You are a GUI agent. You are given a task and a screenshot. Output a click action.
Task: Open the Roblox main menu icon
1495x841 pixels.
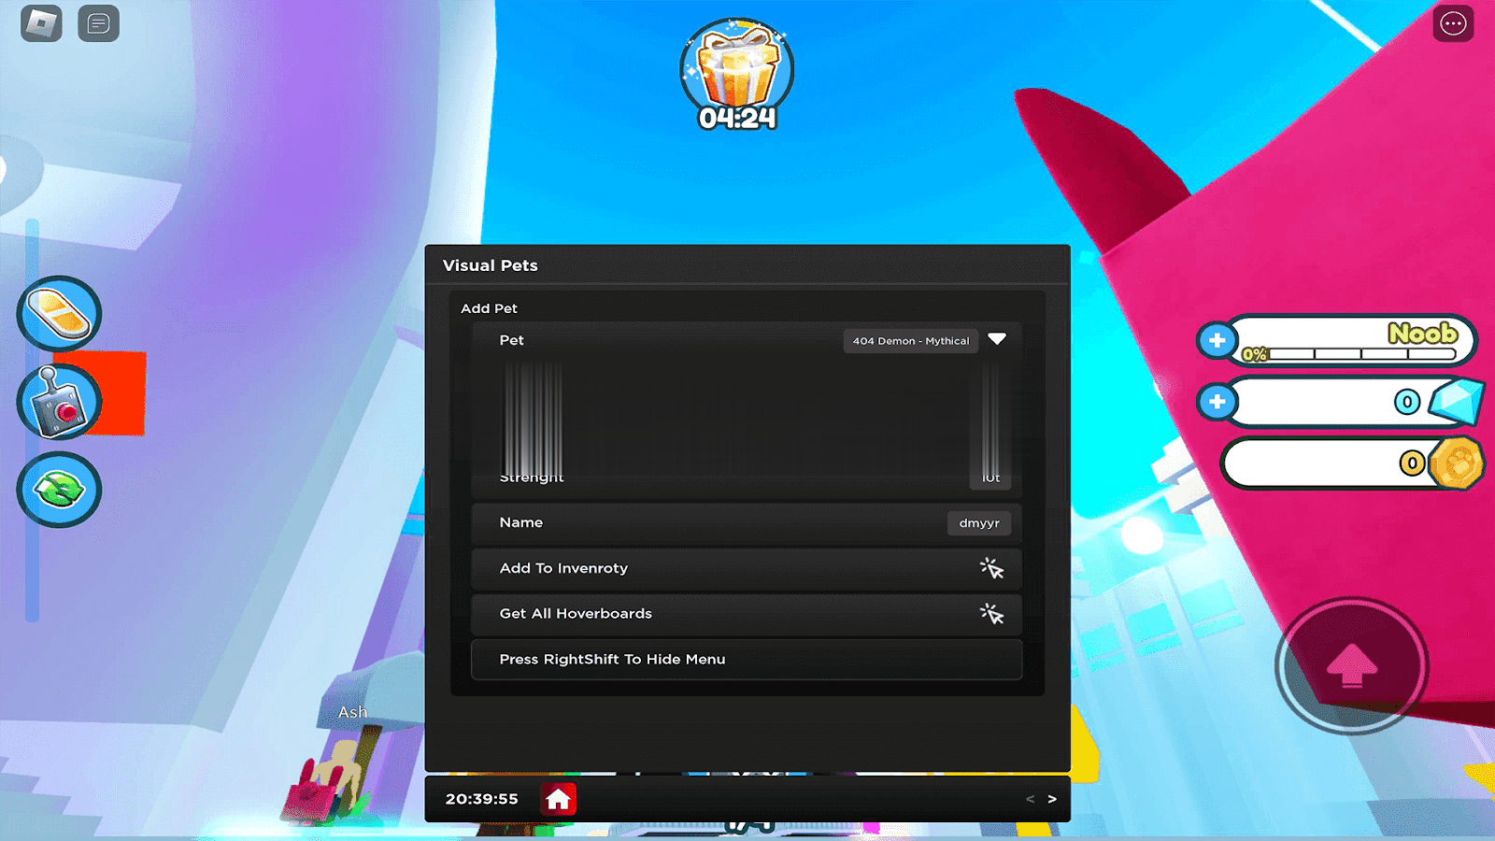click(41, 24)
